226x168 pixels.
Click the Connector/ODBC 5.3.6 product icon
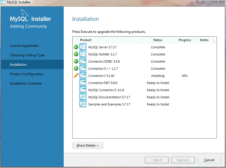83,61
